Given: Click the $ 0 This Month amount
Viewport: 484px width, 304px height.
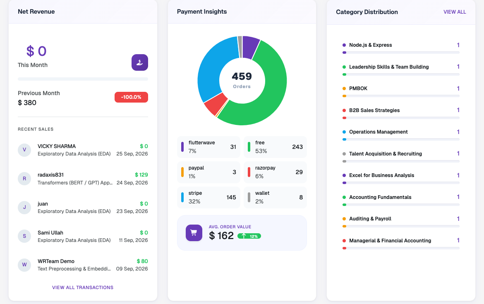Looking at the screenshot, I should pyautogui.click(x=36, y=51).
